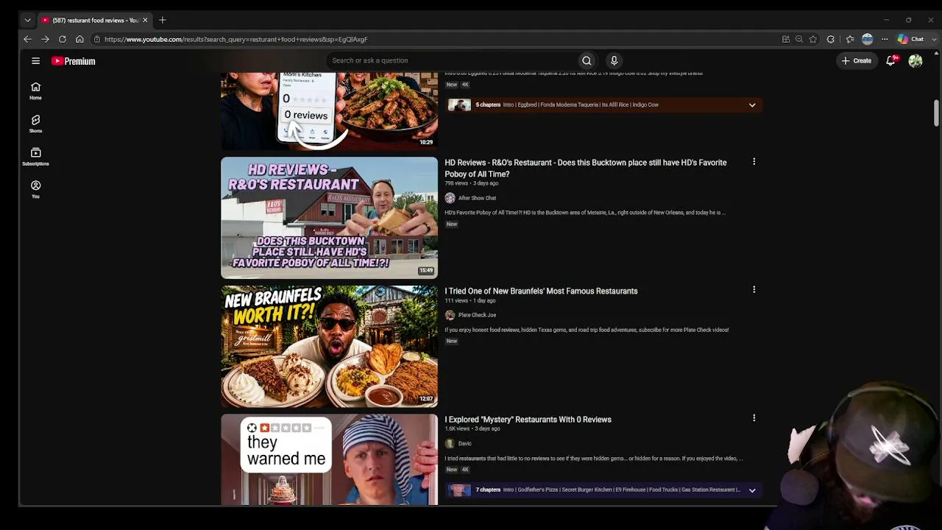
Task: Click 'I tried restaurants that had little' description
Action: 594,459
